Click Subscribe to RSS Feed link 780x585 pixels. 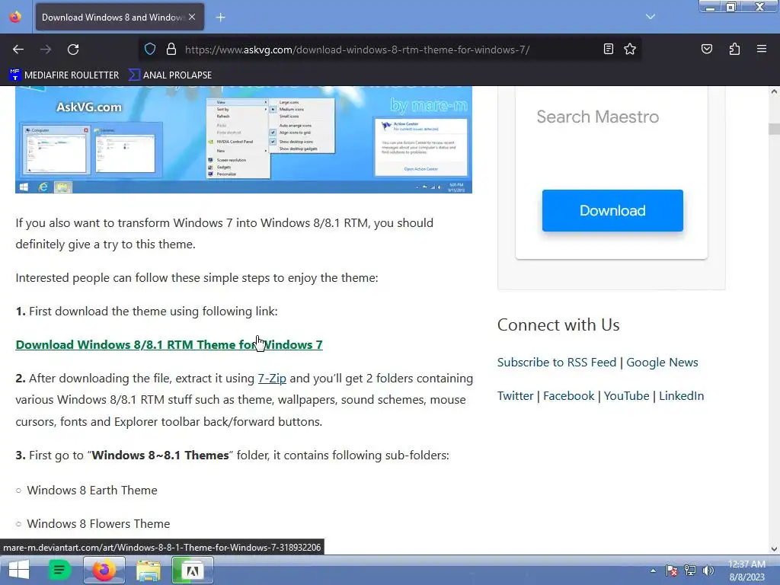557,362
